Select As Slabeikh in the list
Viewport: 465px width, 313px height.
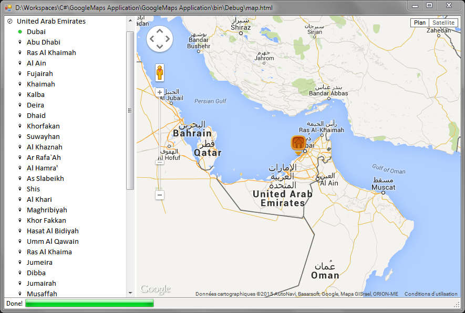click(45, 179)
